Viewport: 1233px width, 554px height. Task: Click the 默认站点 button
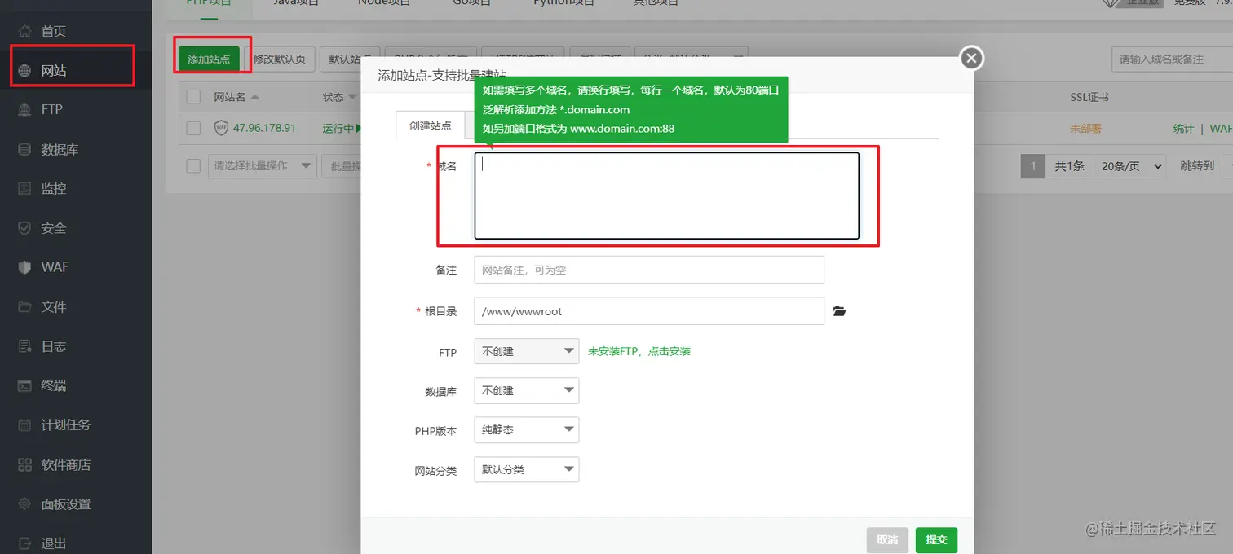pos(350,59)
